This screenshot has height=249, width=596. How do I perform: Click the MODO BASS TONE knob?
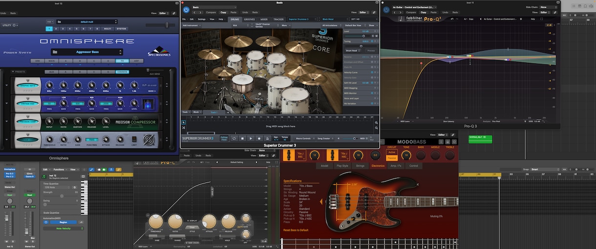[x=405, y=155]
